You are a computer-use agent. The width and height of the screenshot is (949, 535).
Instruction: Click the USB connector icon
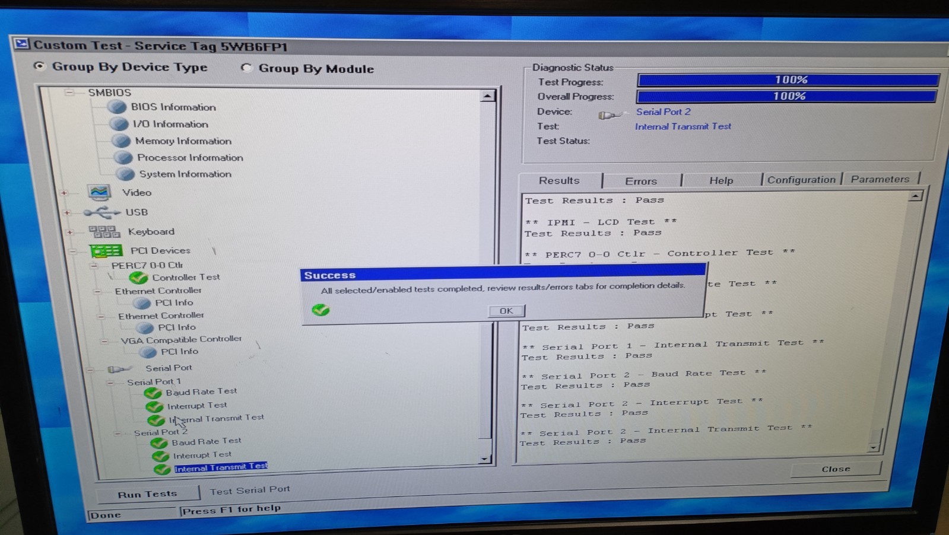[101, 212]
